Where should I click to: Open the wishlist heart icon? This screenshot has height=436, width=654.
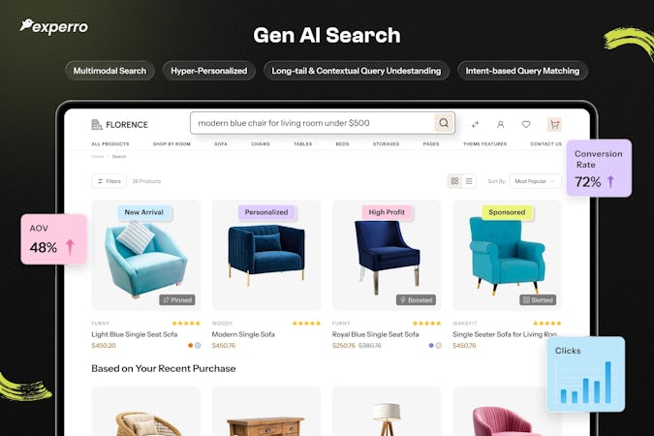[526, 124]
